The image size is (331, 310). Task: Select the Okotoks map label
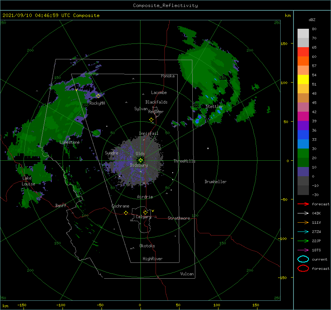[147, 246]
